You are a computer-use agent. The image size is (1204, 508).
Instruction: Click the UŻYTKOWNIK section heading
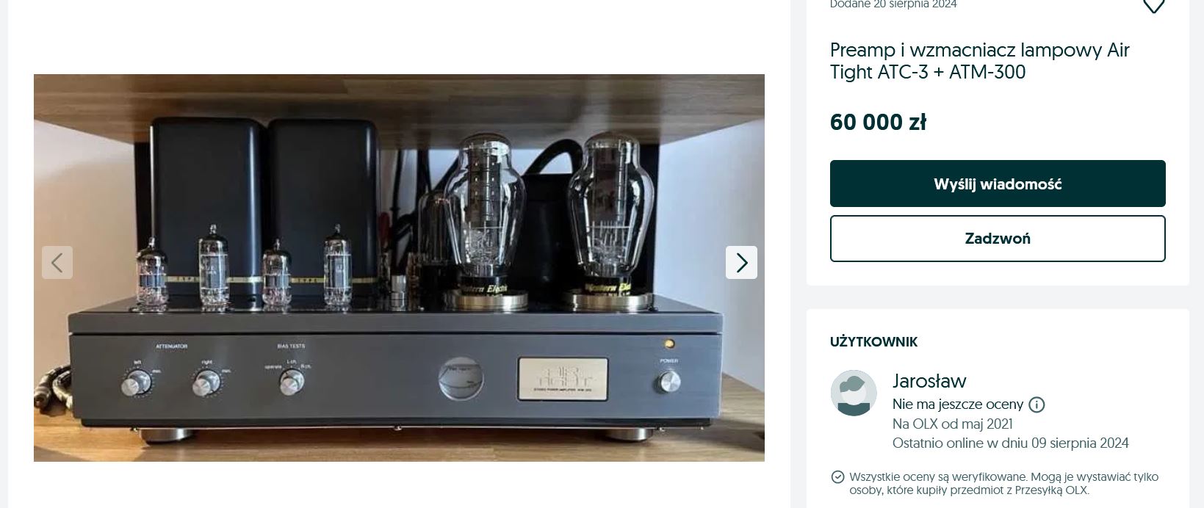[x=873, y=342]
